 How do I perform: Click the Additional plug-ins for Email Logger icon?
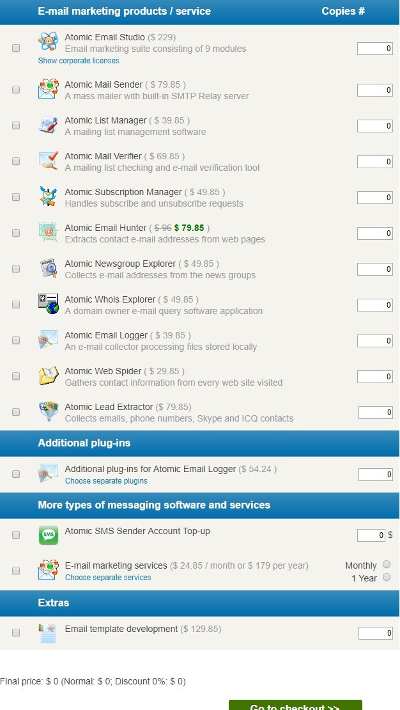(48, 473)
